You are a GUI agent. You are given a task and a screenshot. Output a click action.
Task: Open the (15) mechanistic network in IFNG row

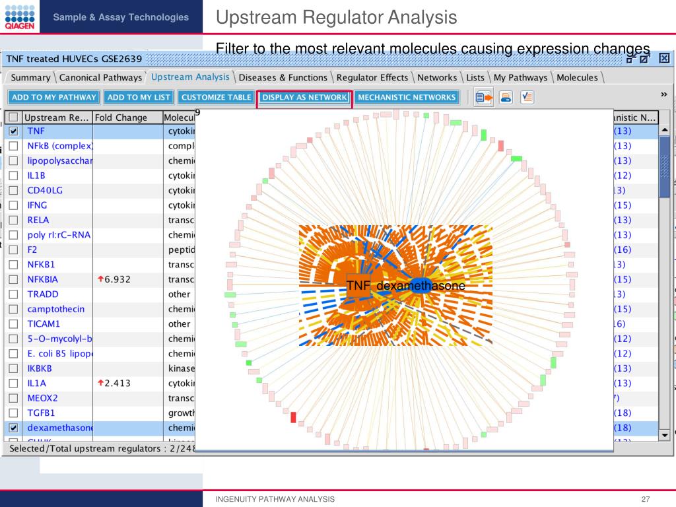point(623,205)
